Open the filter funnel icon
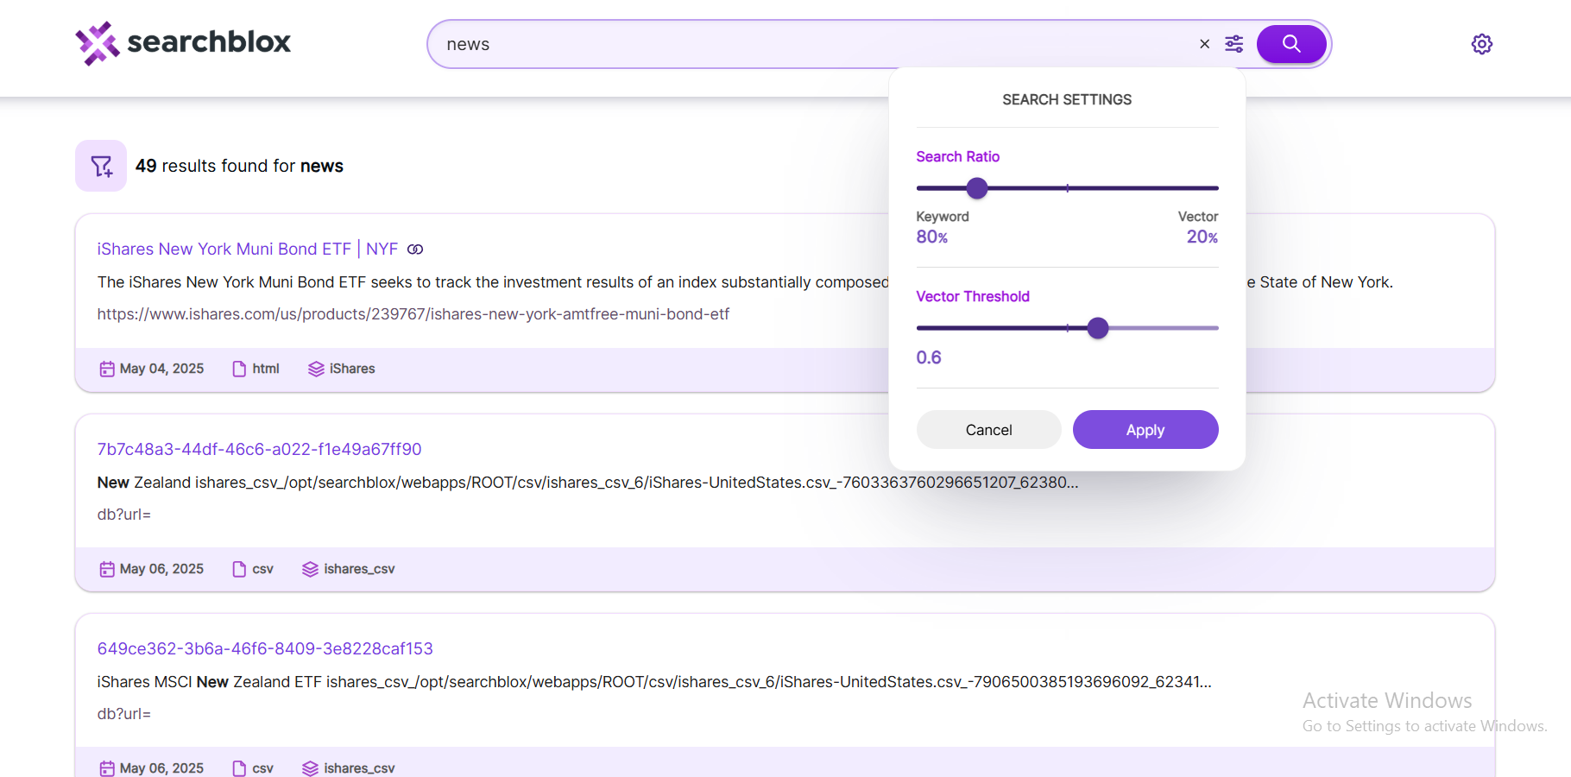This screenshot has height=777, width=1571. point(101,166)
